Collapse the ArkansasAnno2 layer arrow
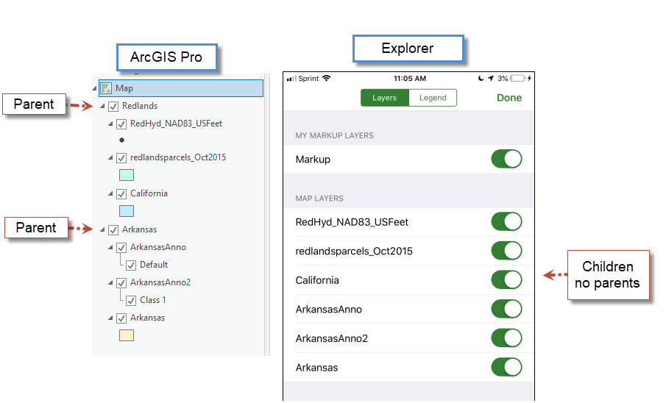 tap(110, 282)
